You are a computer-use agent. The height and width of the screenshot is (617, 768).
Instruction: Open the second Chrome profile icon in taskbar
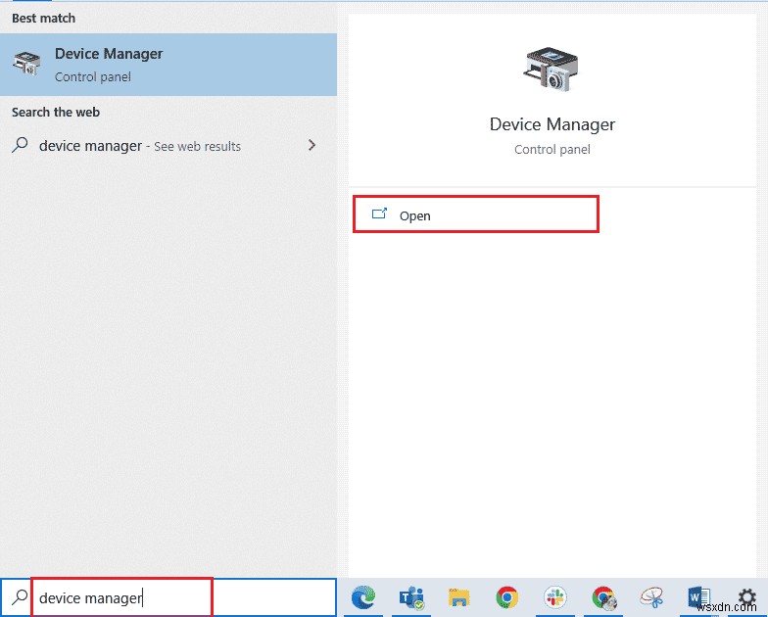coord(603,597)
